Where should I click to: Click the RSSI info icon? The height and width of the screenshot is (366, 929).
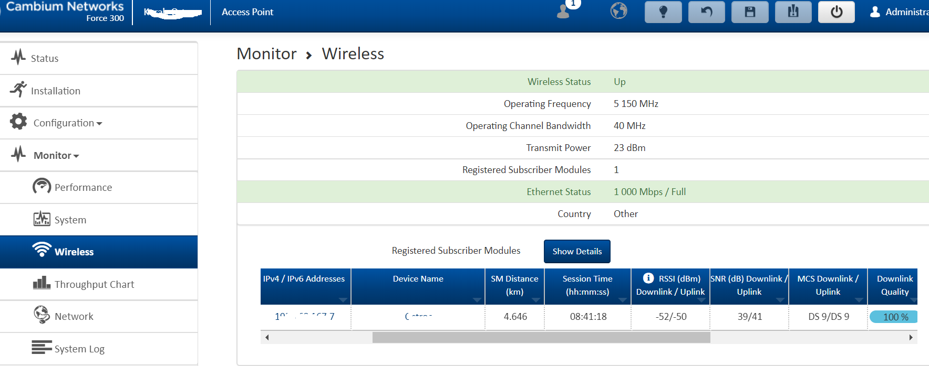648,278
